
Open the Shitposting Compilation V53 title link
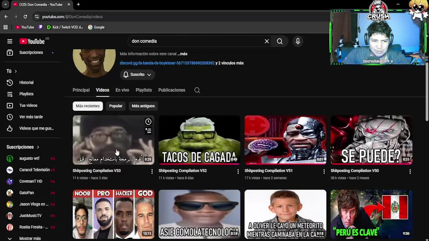tap(97, 171)
